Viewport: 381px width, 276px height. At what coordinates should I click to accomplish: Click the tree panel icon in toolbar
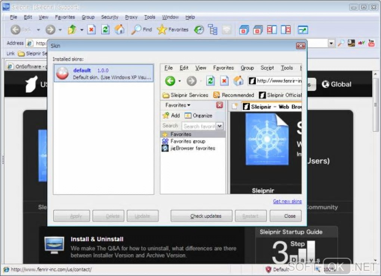[213, 30]
